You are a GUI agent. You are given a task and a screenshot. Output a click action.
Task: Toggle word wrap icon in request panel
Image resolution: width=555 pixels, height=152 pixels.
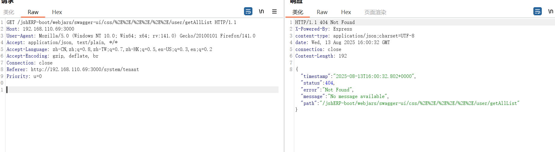tap(248, 11)
